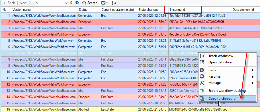This screenshot has width=260, height=112.
Task: Click the Copy to clipboard menu icon
Action: point(202,99)
